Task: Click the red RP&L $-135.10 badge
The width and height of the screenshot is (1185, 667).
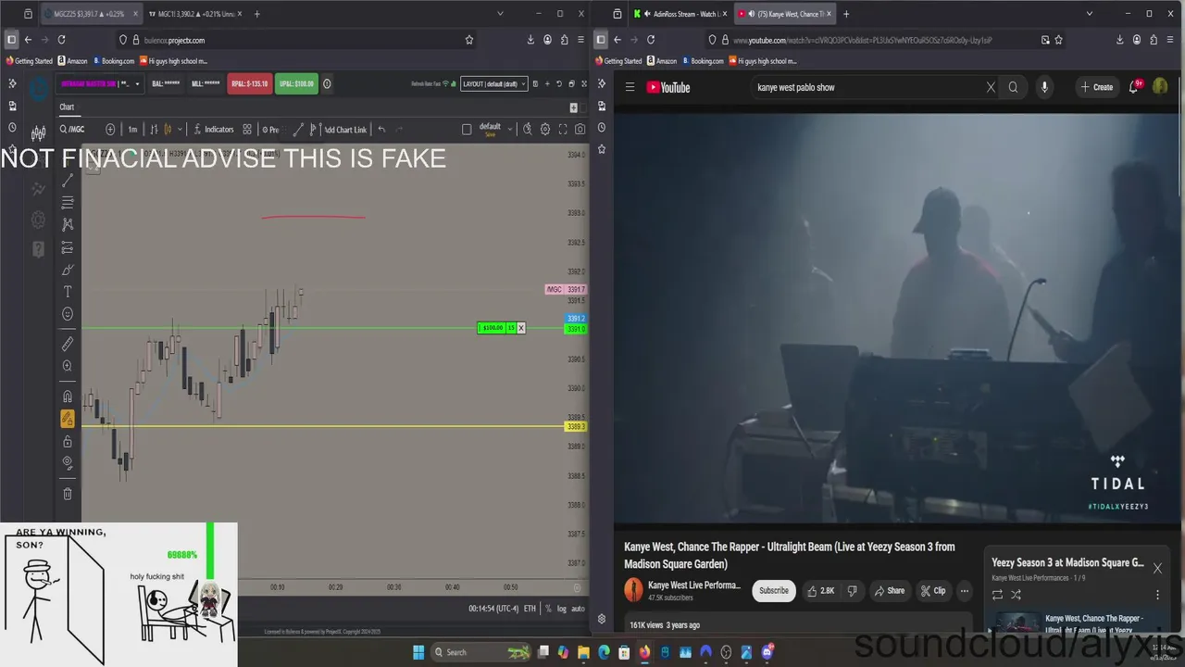Action: coord(250,83)
